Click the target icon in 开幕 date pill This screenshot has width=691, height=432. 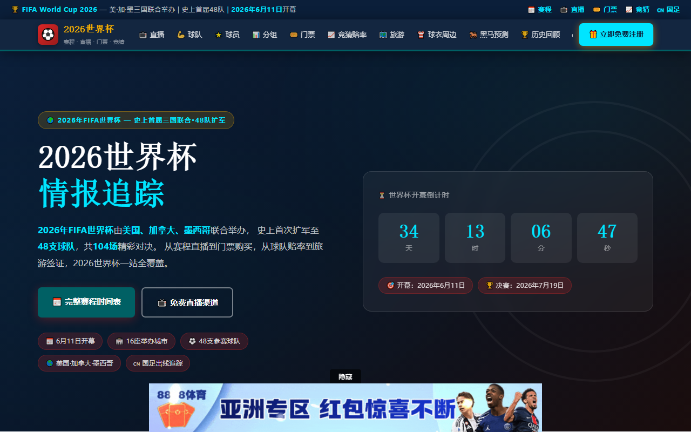click(x=390, y=285)
